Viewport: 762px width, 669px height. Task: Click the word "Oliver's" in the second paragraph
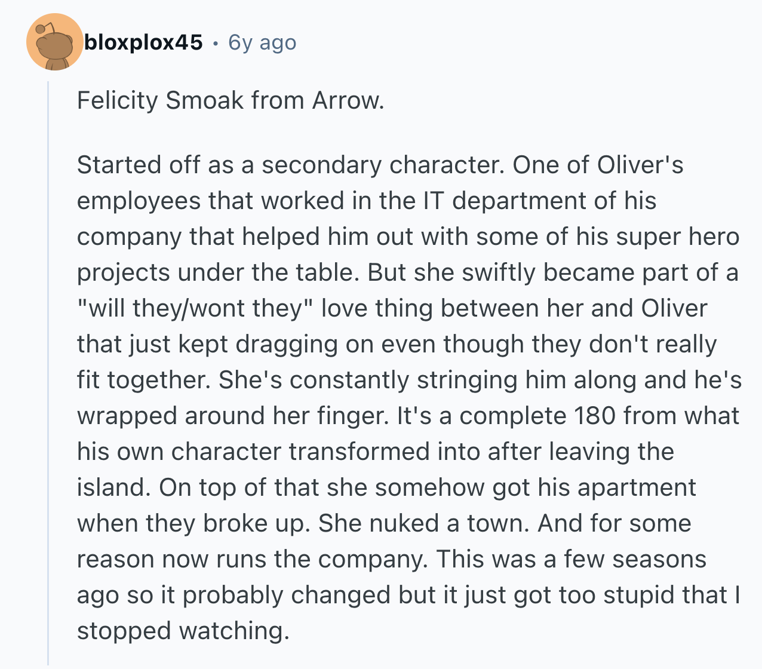[x=640, y=165]
